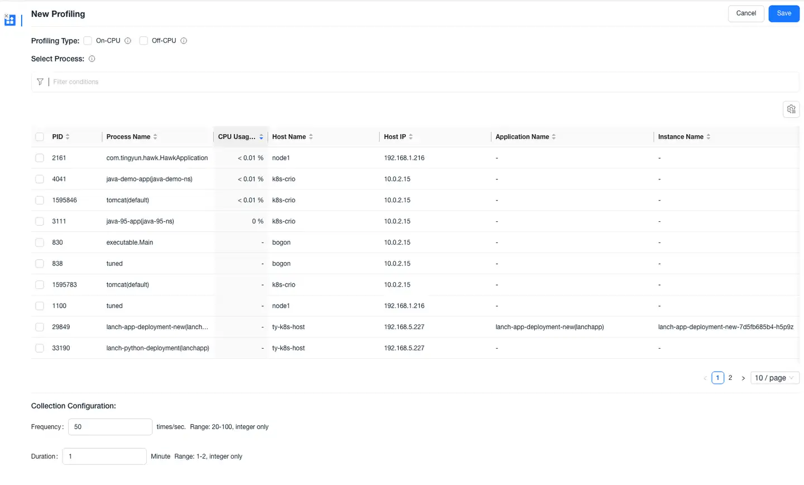The image size is (804, 485).
Task: Sort by CPU Usage column arrow
Action: tap(261, 137)
